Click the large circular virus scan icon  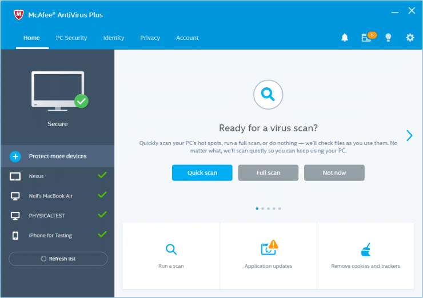(268, 95)
